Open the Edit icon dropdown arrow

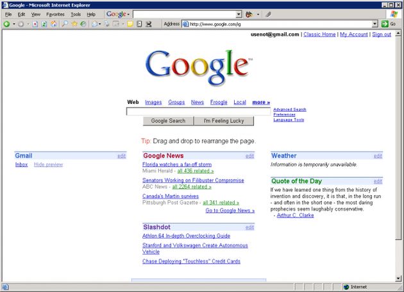click(123, 24)
